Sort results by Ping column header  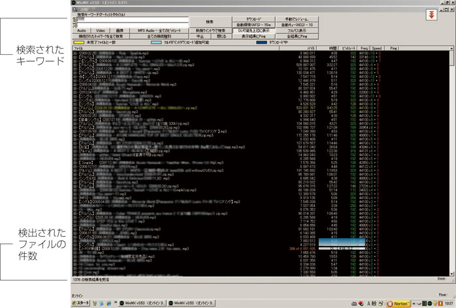pyautogui.click(x=391, y=48)
